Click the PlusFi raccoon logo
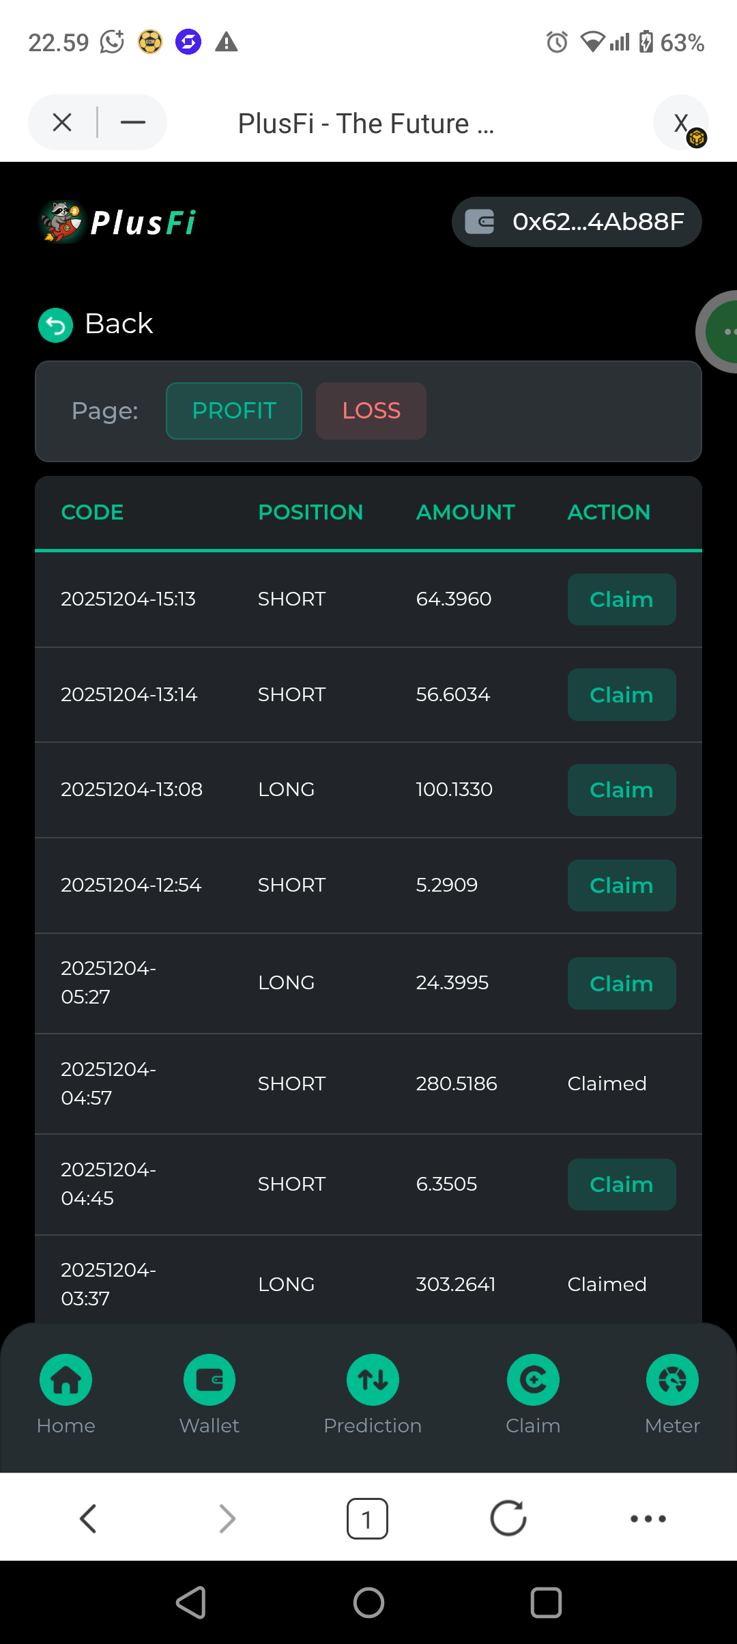The width and height of the screenshot is (737, 1644). pyautogui.click(x=61, y=222)
